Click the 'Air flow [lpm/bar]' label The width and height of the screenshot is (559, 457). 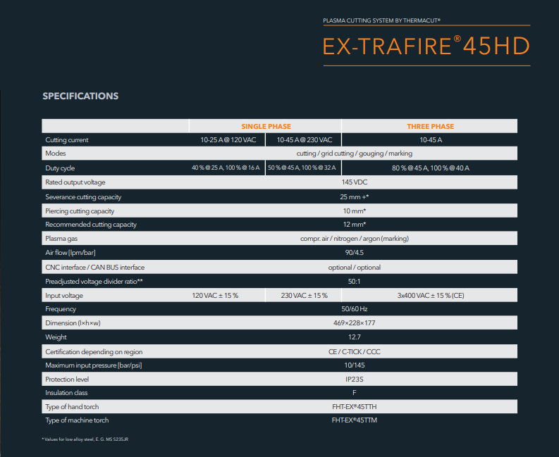[x=70, y=253]
